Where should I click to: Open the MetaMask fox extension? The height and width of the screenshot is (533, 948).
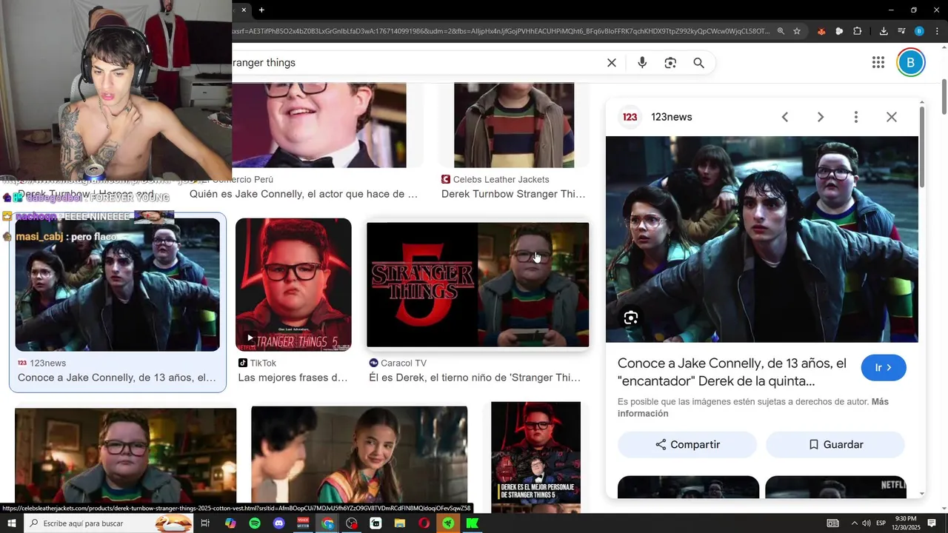point(821,31)
